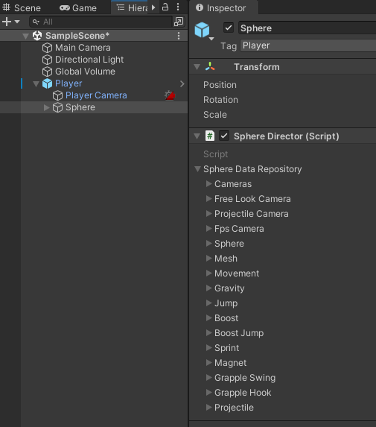Select Global Volume in the hierarchy
This screenshot has width=376, height=427.
coord(85,72)
